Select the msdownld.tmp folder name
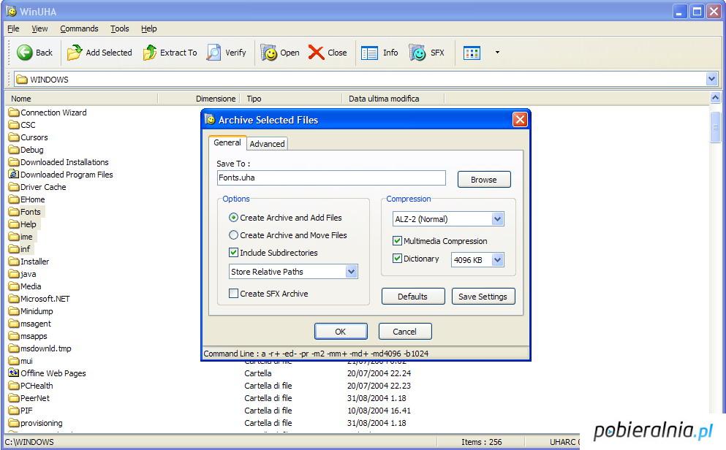Image resolution: width=726 pixels, height=450 pixels. (x=46, y=348)
